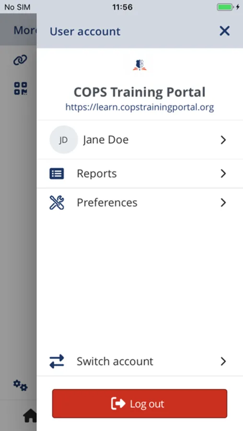Click the link chain icon in sidebar
Viewport: 243px width, 431px height.
[x=20, y=60]
